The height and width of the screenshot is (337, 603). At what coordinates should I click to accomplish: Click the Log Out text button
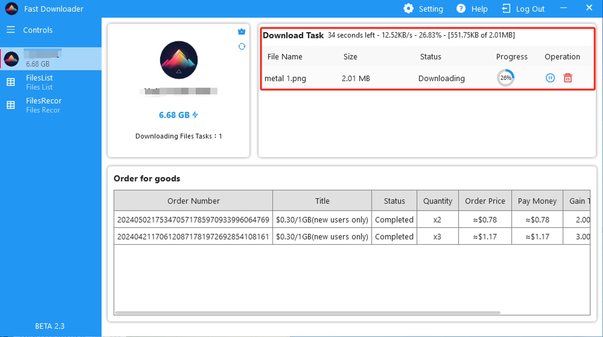tap(530, 9)
